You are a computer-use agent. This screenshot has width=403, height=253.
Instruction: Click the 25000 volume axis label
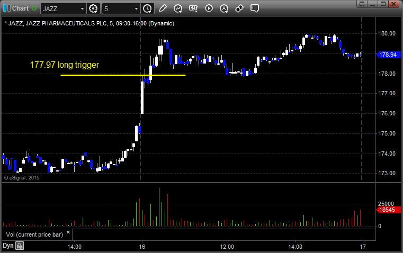(x=386, y=204)
